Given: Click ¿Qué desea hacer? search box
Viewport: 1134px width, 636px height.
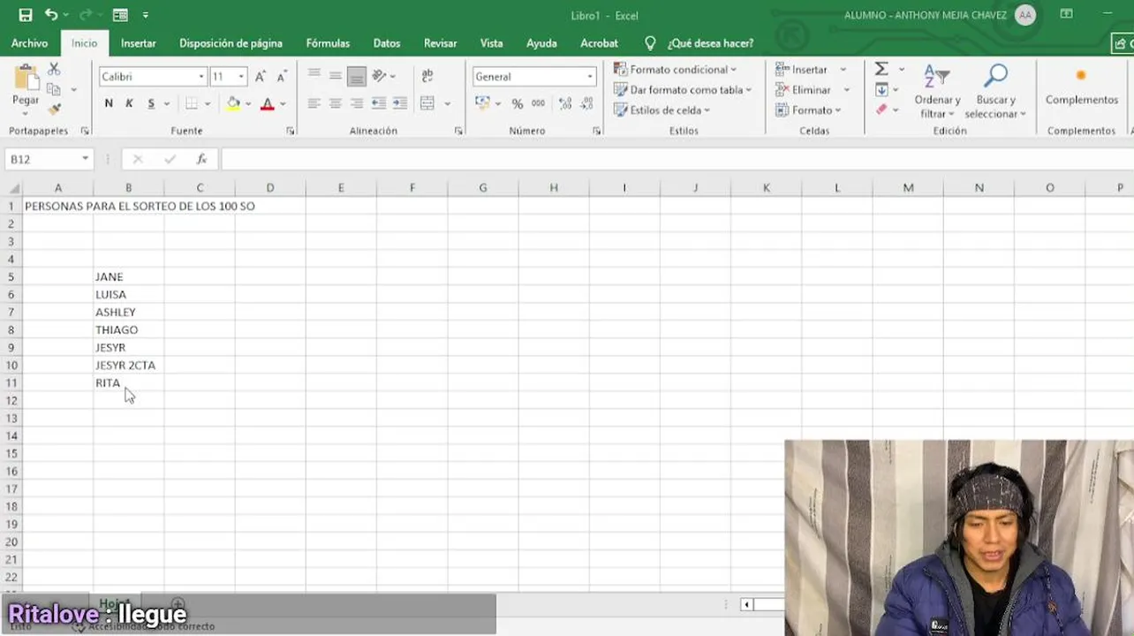Looking at the screenshot, I should coord(710,43).
